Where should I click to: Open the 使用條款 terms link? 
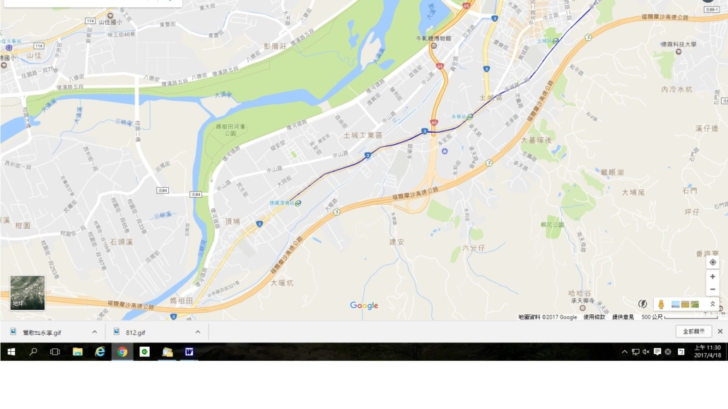click(x=594, y=317)
